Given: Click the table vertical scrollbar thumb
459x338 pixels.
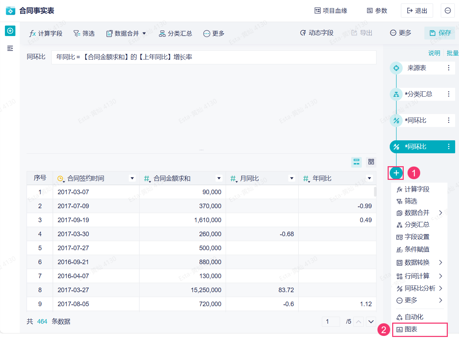Looking at the screenshot, I should click(x=375, y=192).
